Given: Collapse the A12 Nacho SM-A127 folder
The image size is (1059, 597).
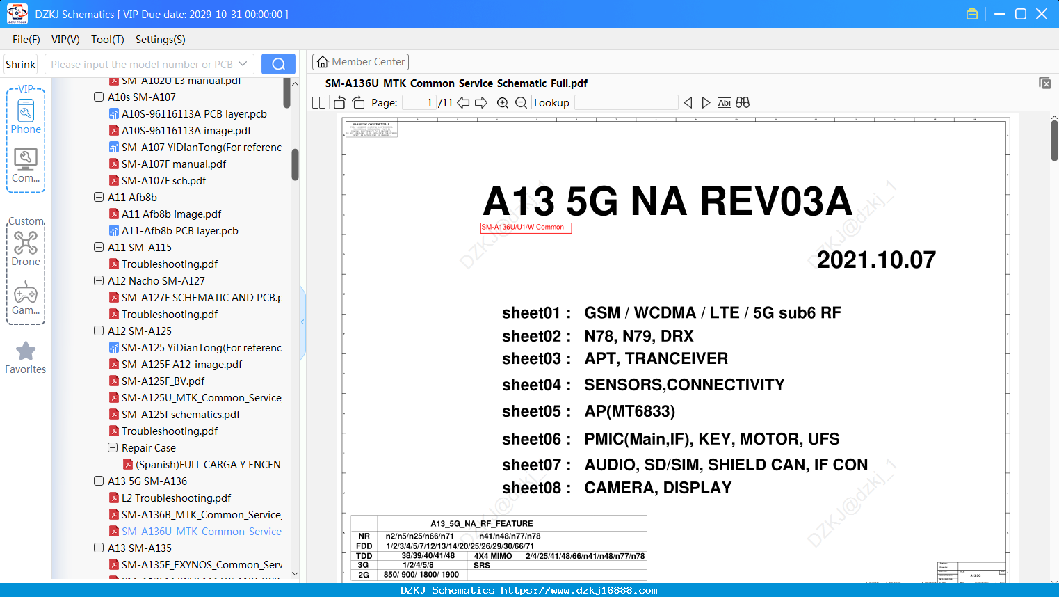Looking at the screenshot, I should click(99, 281).
